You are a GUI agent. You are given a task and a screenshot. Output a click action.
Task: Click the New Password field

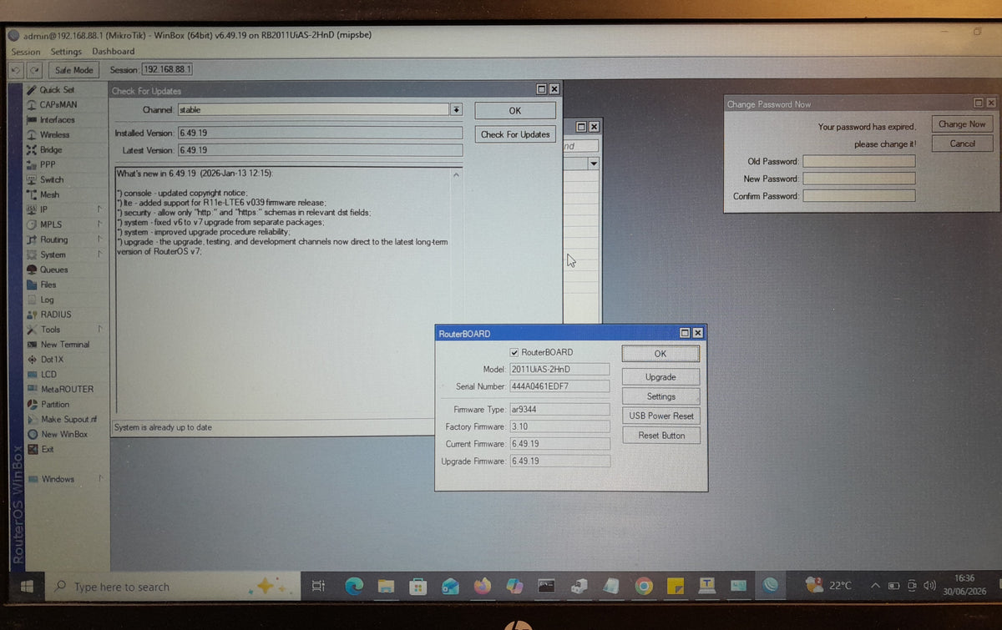(858, 179)
